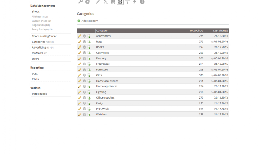Screen dimensions: 259x155
Task: Sort table by Last change column header
Action: pyautogui.click(x=220, y=31)
